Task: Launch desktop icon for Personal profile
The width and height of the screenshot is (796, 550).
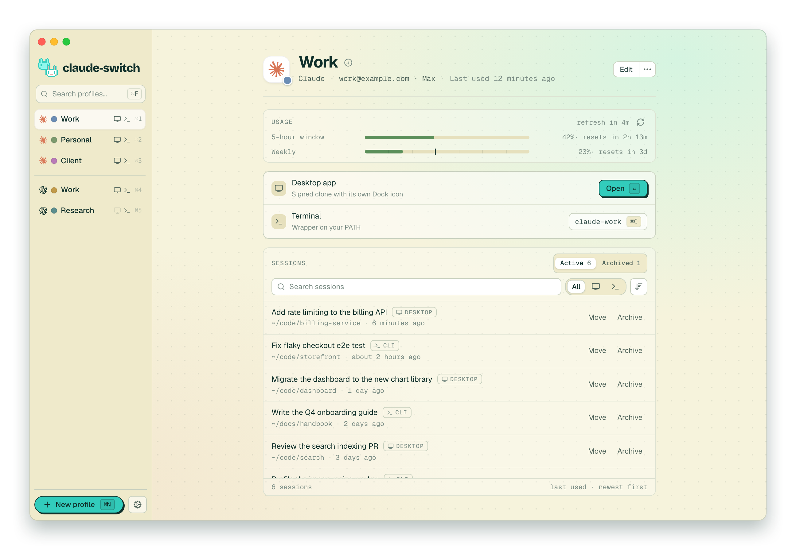Action: 117,140
